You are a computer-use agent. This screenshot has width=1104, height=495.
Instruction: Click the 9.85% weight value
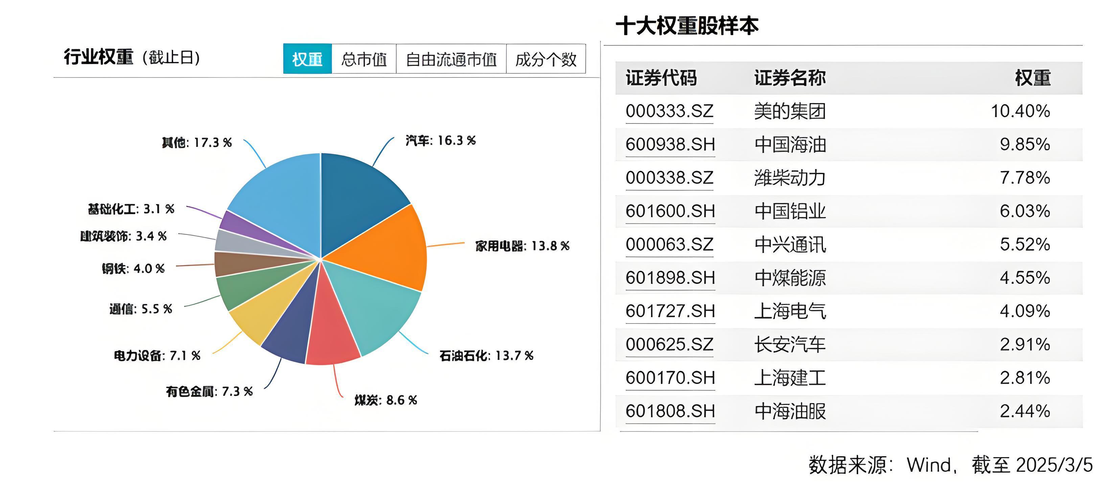[1025, 144]
